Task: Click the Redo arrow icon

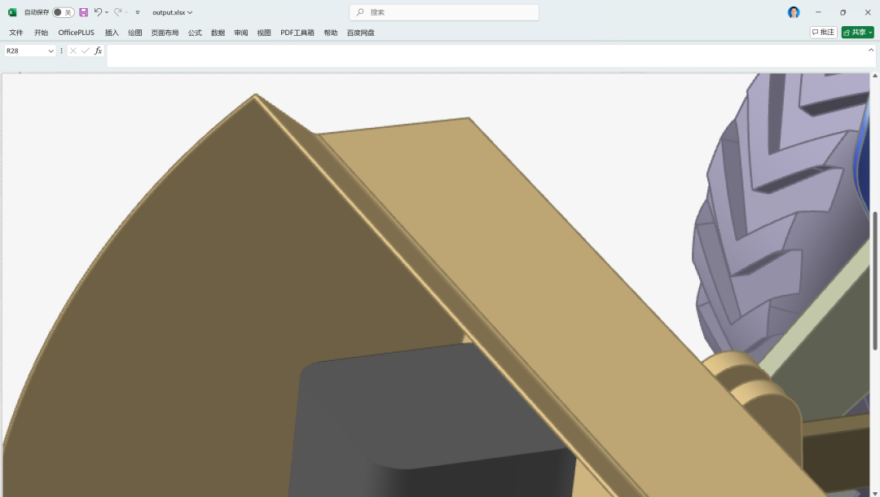Action: (118, 11)
